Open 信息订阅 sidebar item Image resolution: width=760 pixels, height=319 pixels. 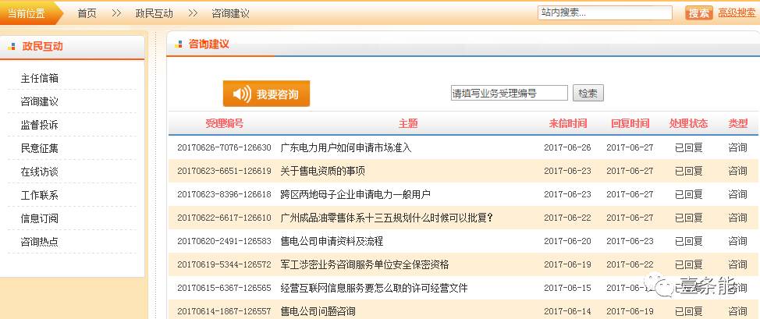[40, 218]
